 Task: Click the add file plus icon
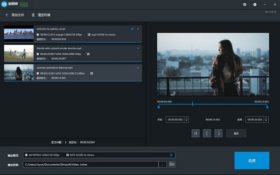click(x=7, y=15)
